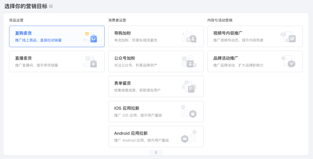The height and width of the screenshot is (159, 313).
Task: Choose the 直播卖货 marketing goal title
Action: click(x=23, y=58)
